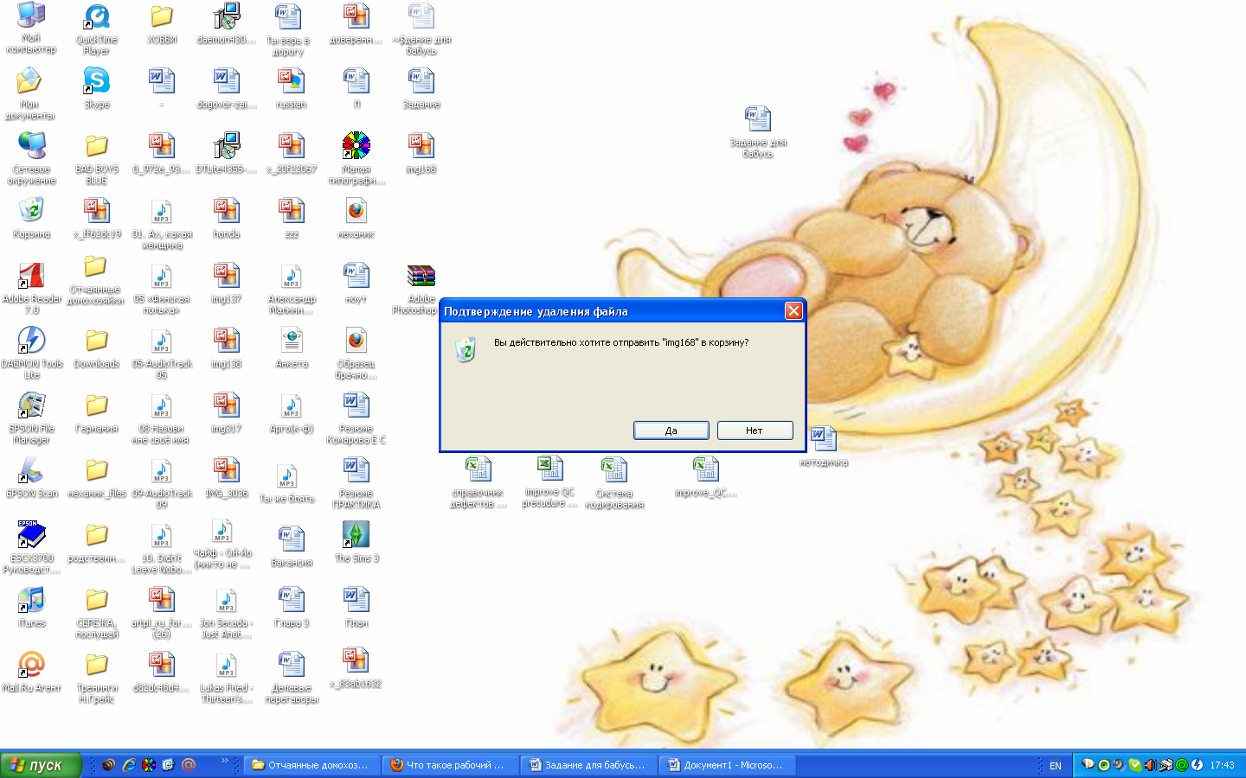Select the honda image file icon
Viewport: 1246px width, 778px height.
(x=227, y=219)
